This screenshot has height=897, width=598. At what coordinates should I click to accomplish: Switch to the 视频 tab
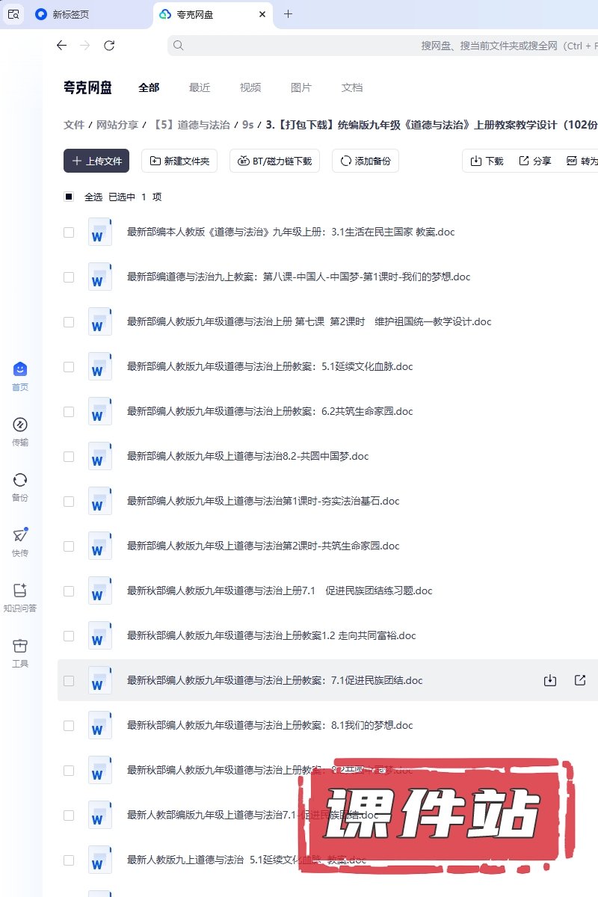[x=250, y=87]
